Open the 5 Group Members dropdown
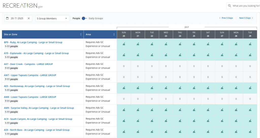260x138 pixels. pos(52,19)
